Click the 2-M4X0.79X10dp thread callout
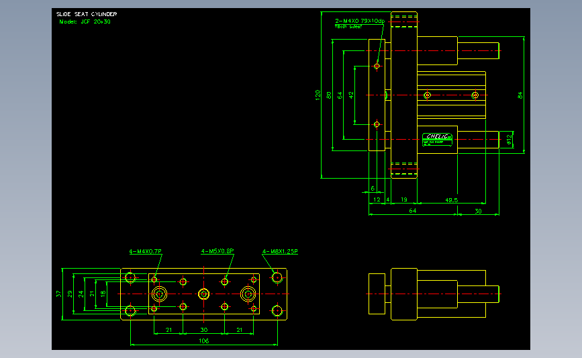The height and width of the screenshot is (358, 582). point(360,21)
